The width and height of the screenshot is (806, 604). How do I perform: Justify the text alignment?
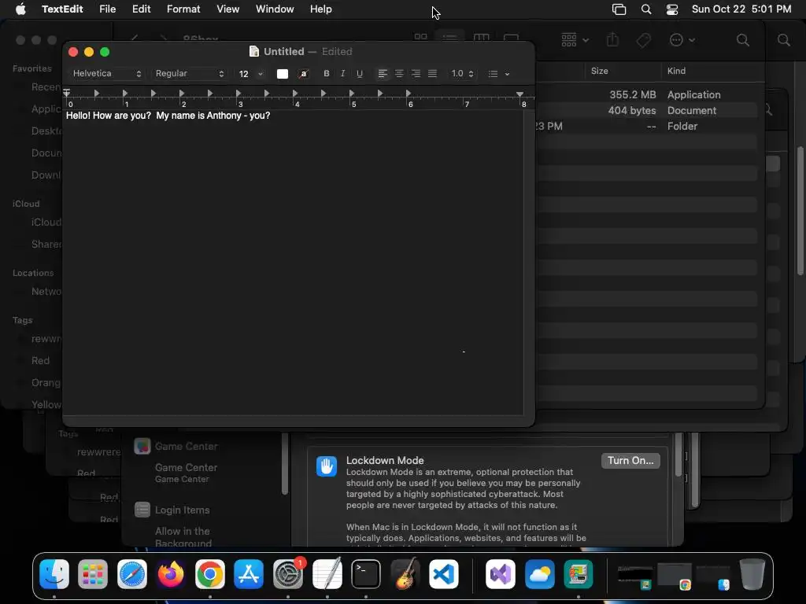click(433, 73)
